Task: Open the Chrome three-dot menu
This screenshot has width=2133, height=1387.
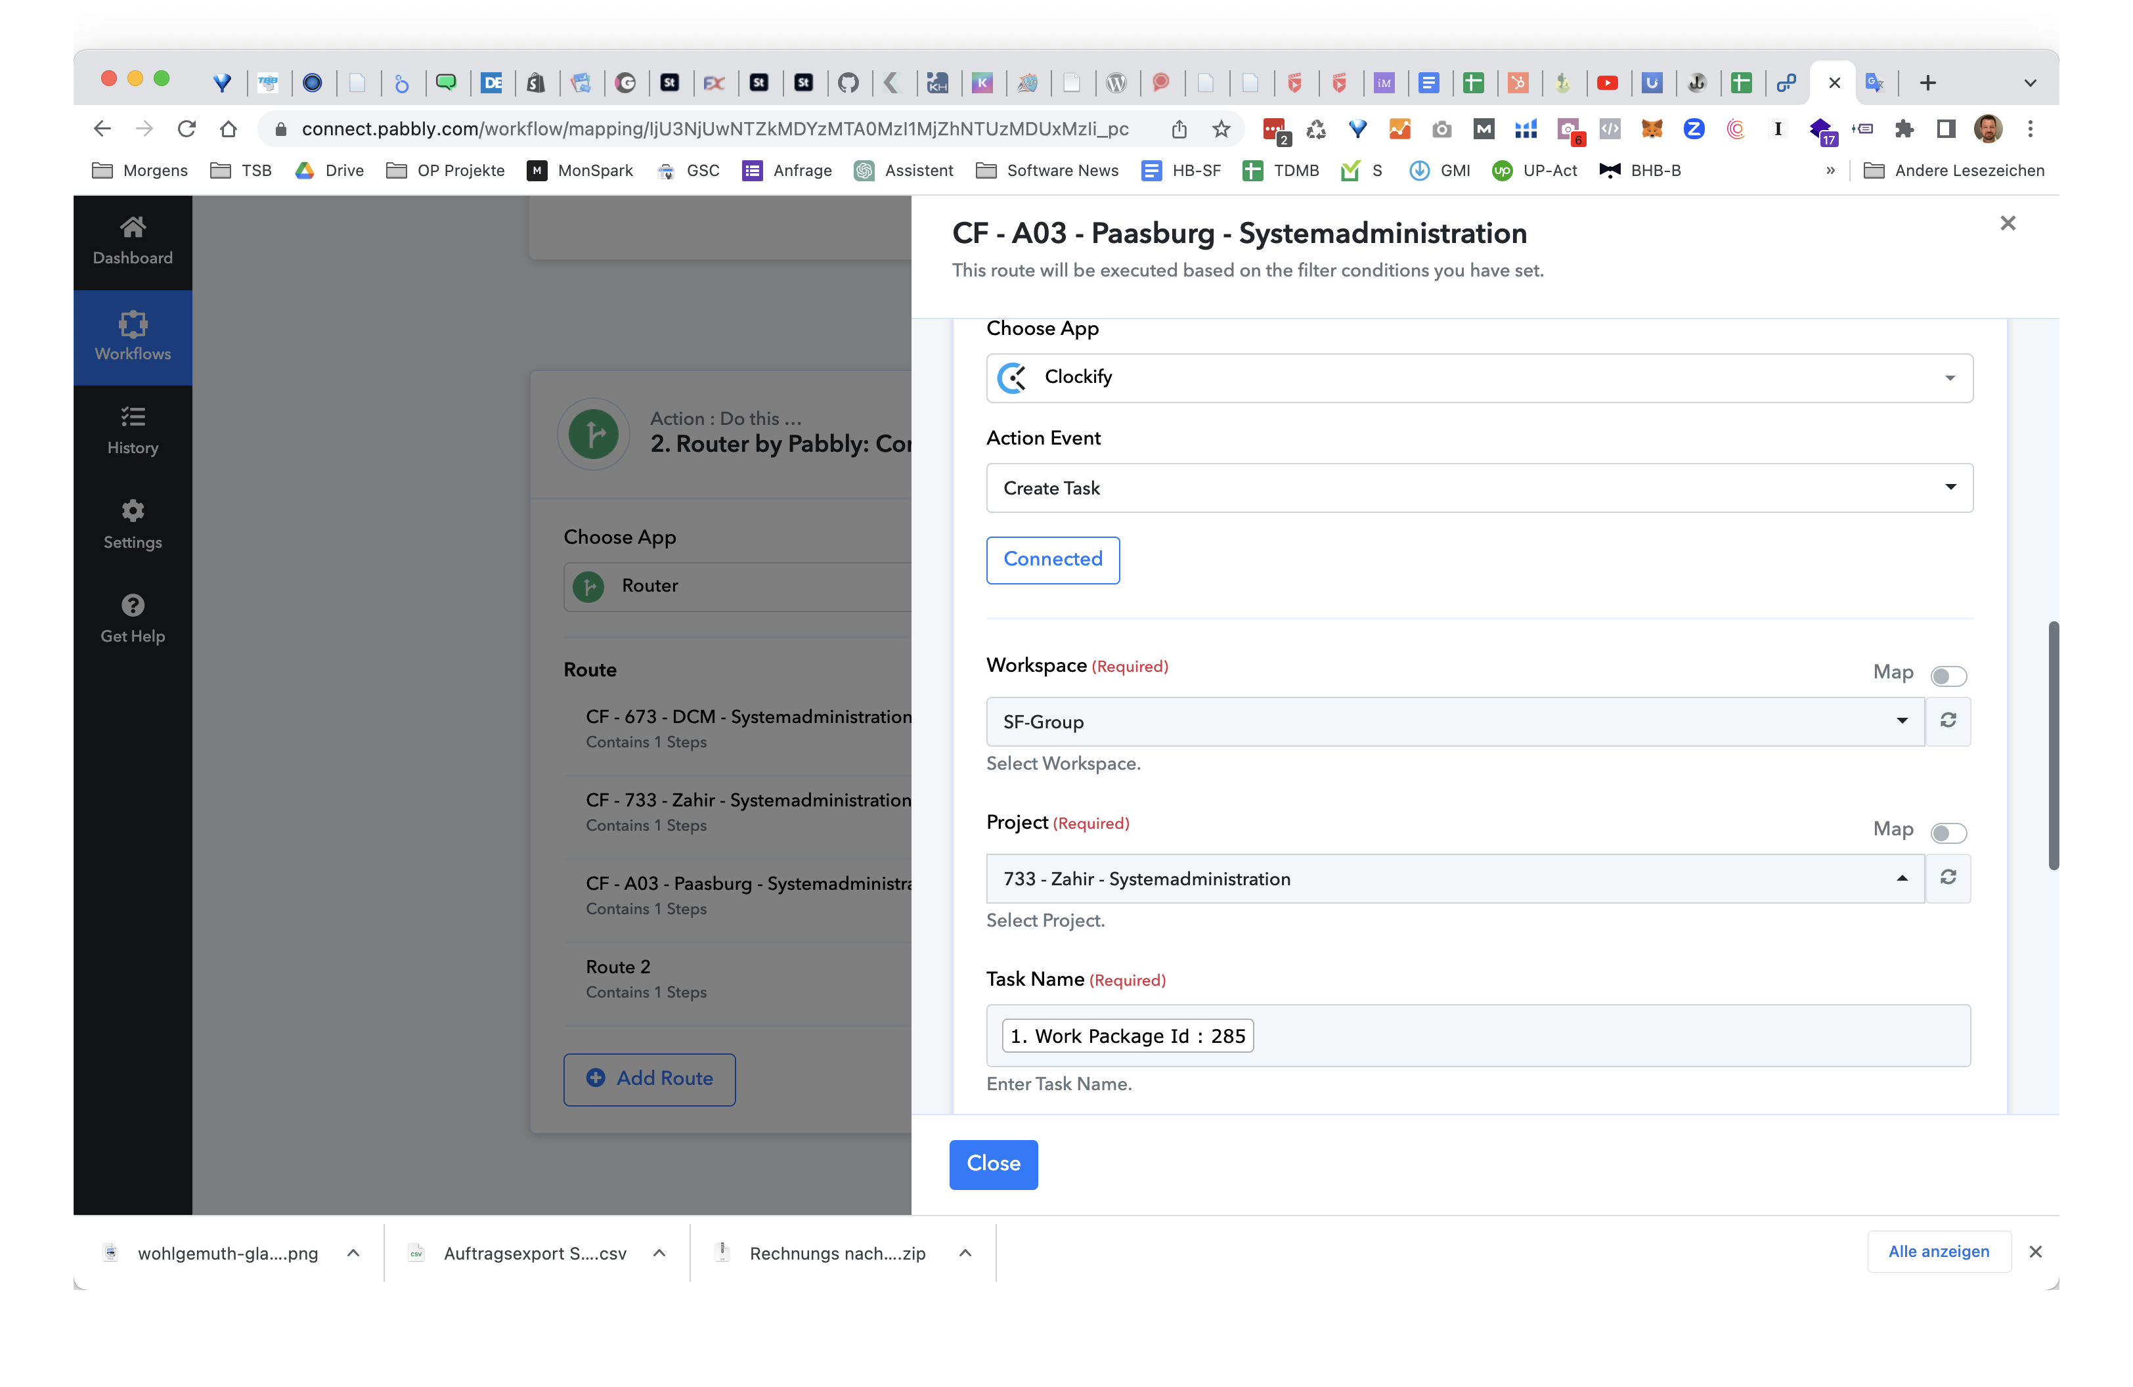Action: coord(2030,129)
